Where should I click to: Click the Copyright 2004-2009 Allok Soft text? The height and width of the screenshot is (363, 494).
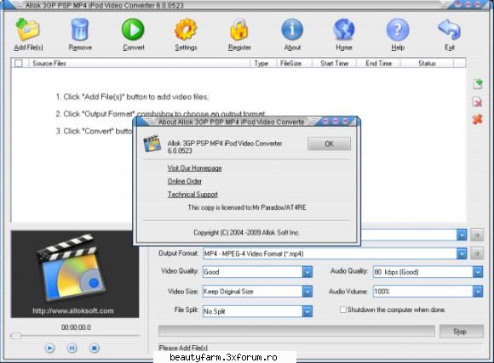[x=246, y=232]
